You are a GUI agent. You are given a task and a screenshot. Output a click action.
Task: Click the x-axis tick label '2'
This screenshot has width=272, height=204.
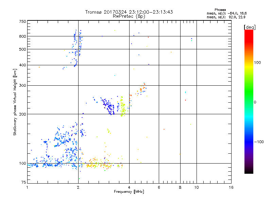point(78,187)
